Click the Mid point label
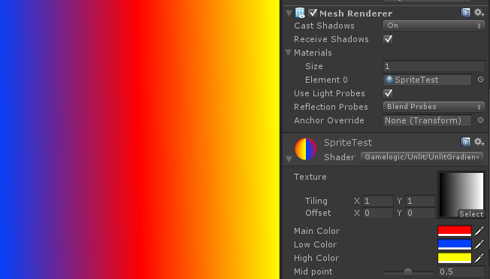This screenshot has width=490, height=279. click(313, 271)
